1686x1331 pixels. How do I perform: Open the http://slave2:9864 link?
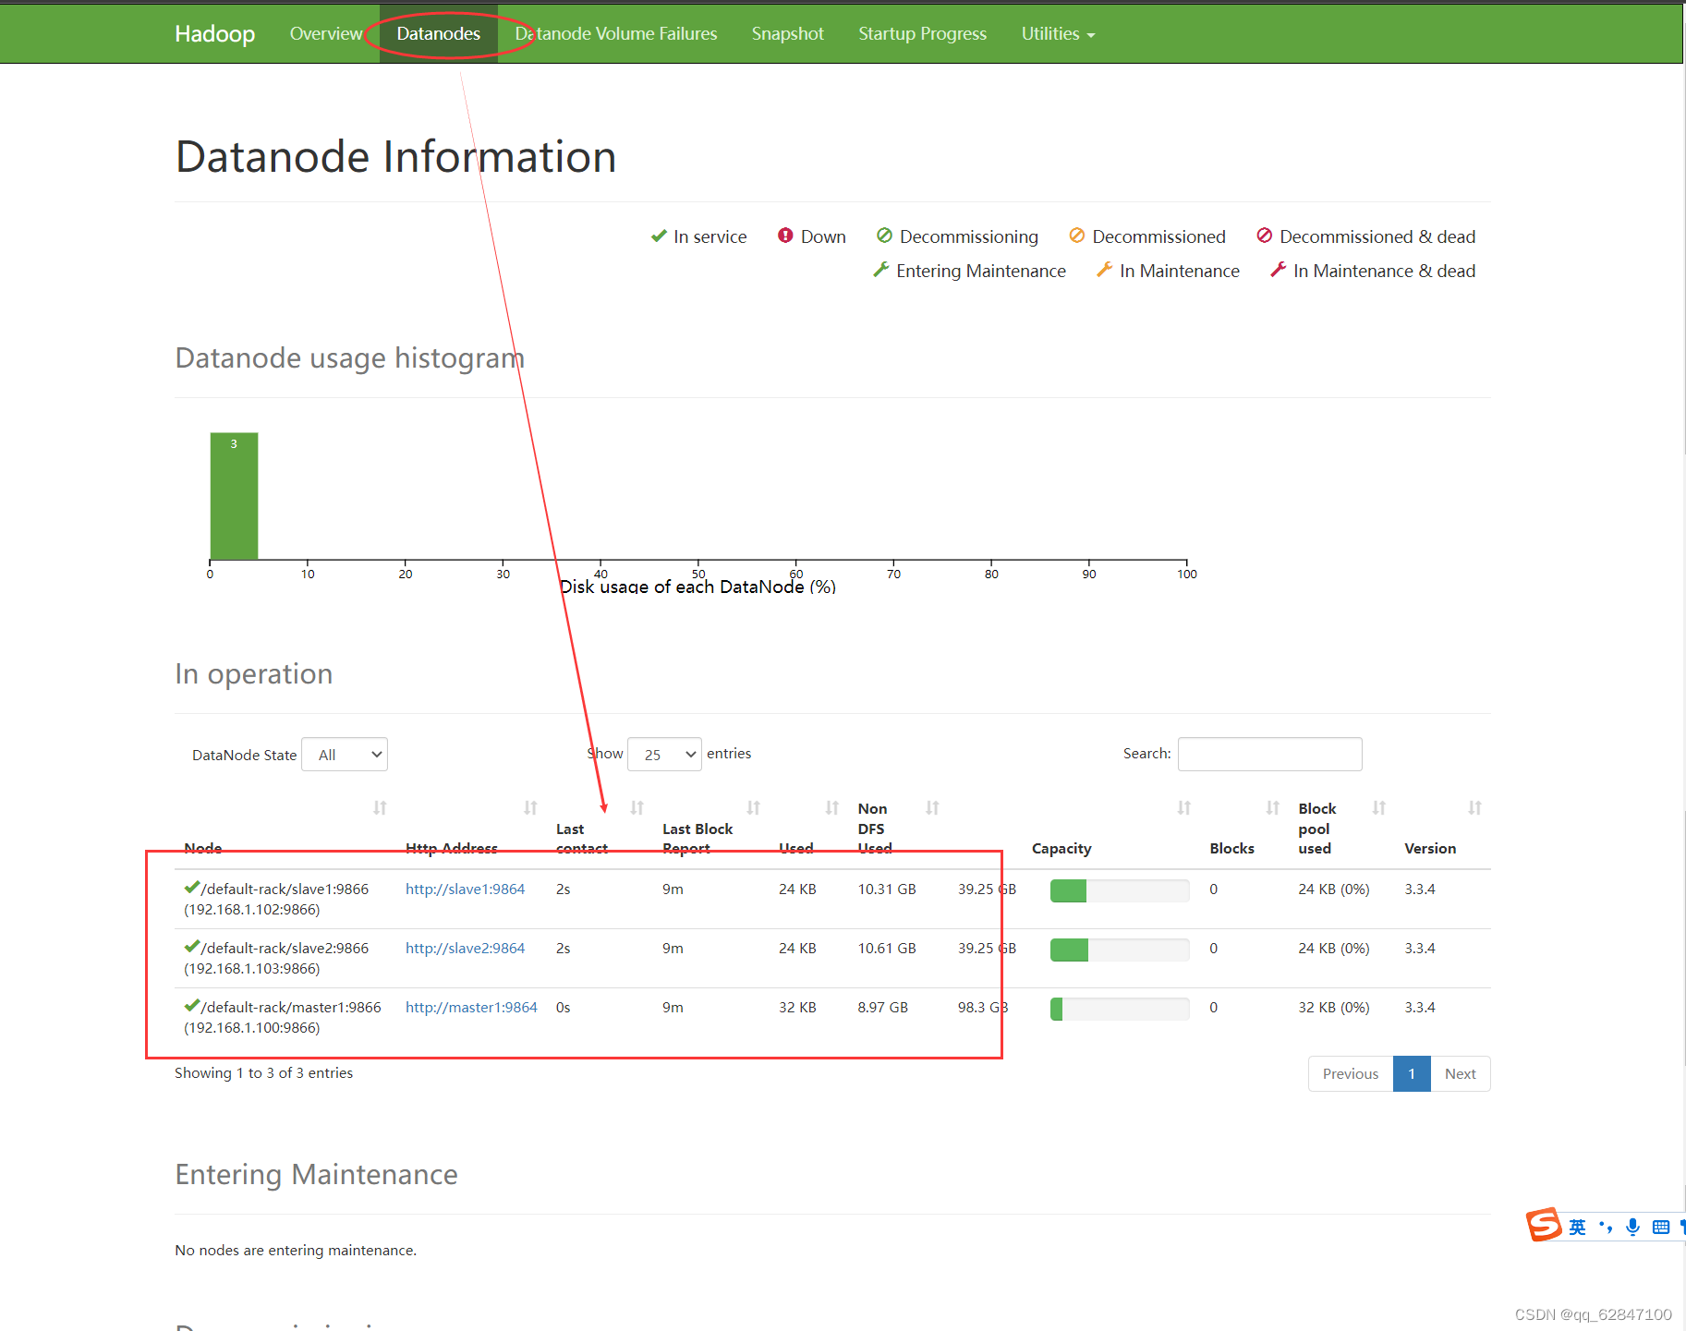pos(465,948)
